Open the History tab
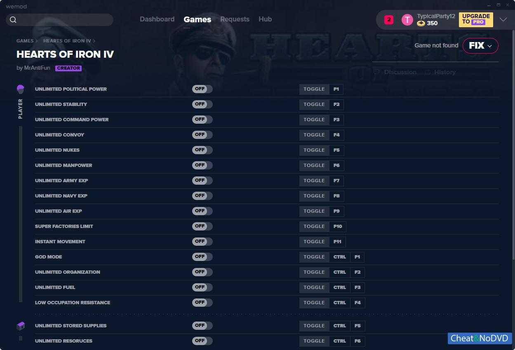 (x=444, y=72)
